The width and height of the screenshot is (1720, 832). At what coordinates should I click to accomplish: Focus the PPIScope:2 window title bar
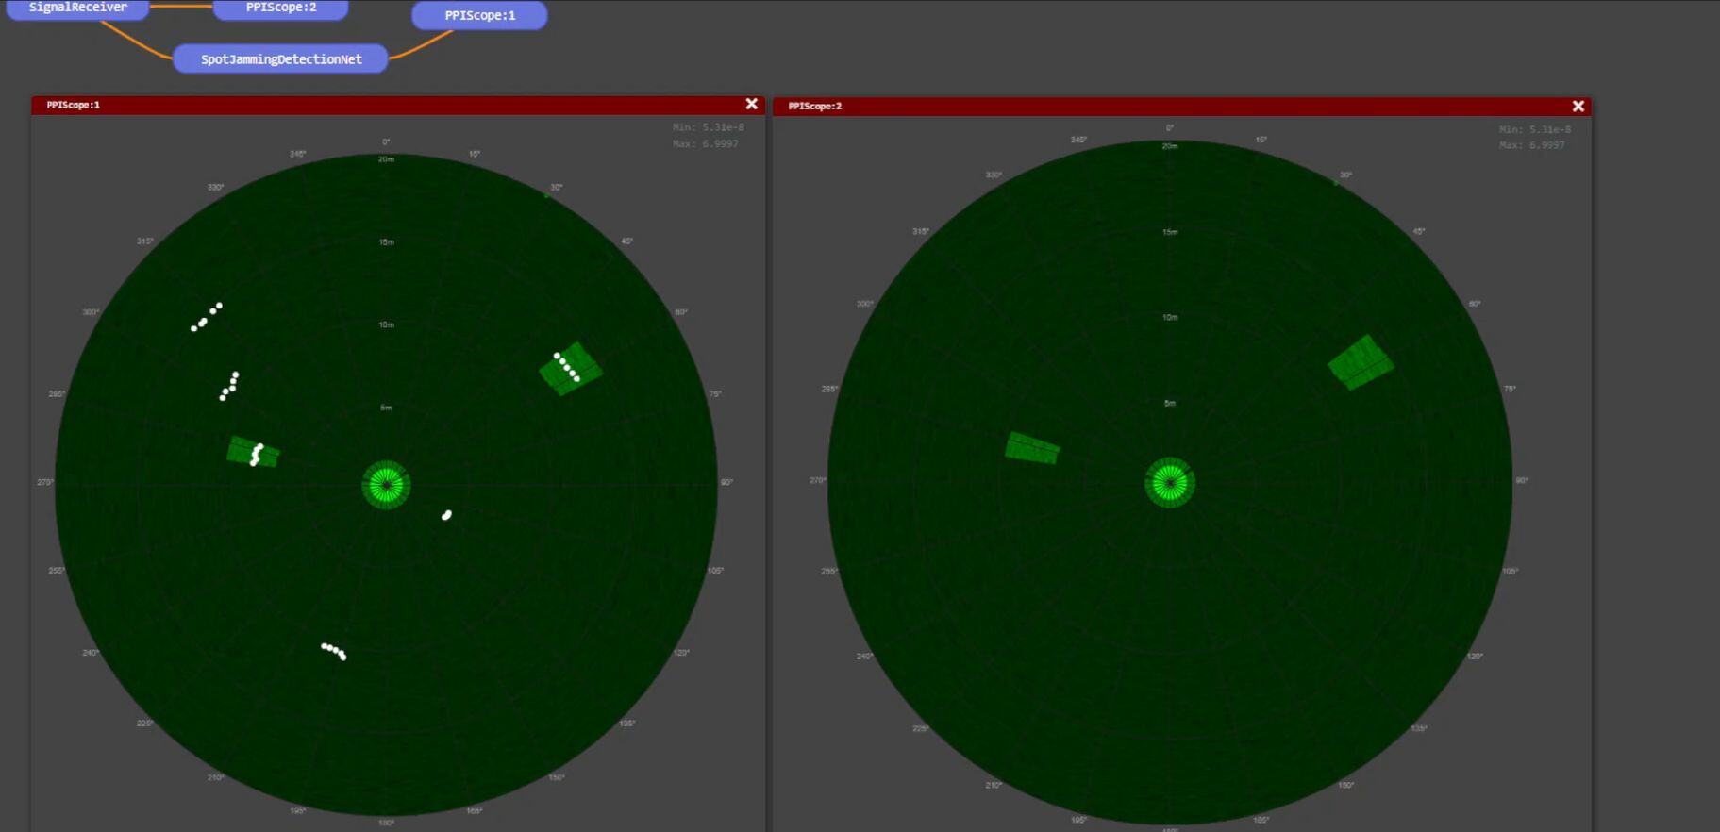tap(1132, 107)
